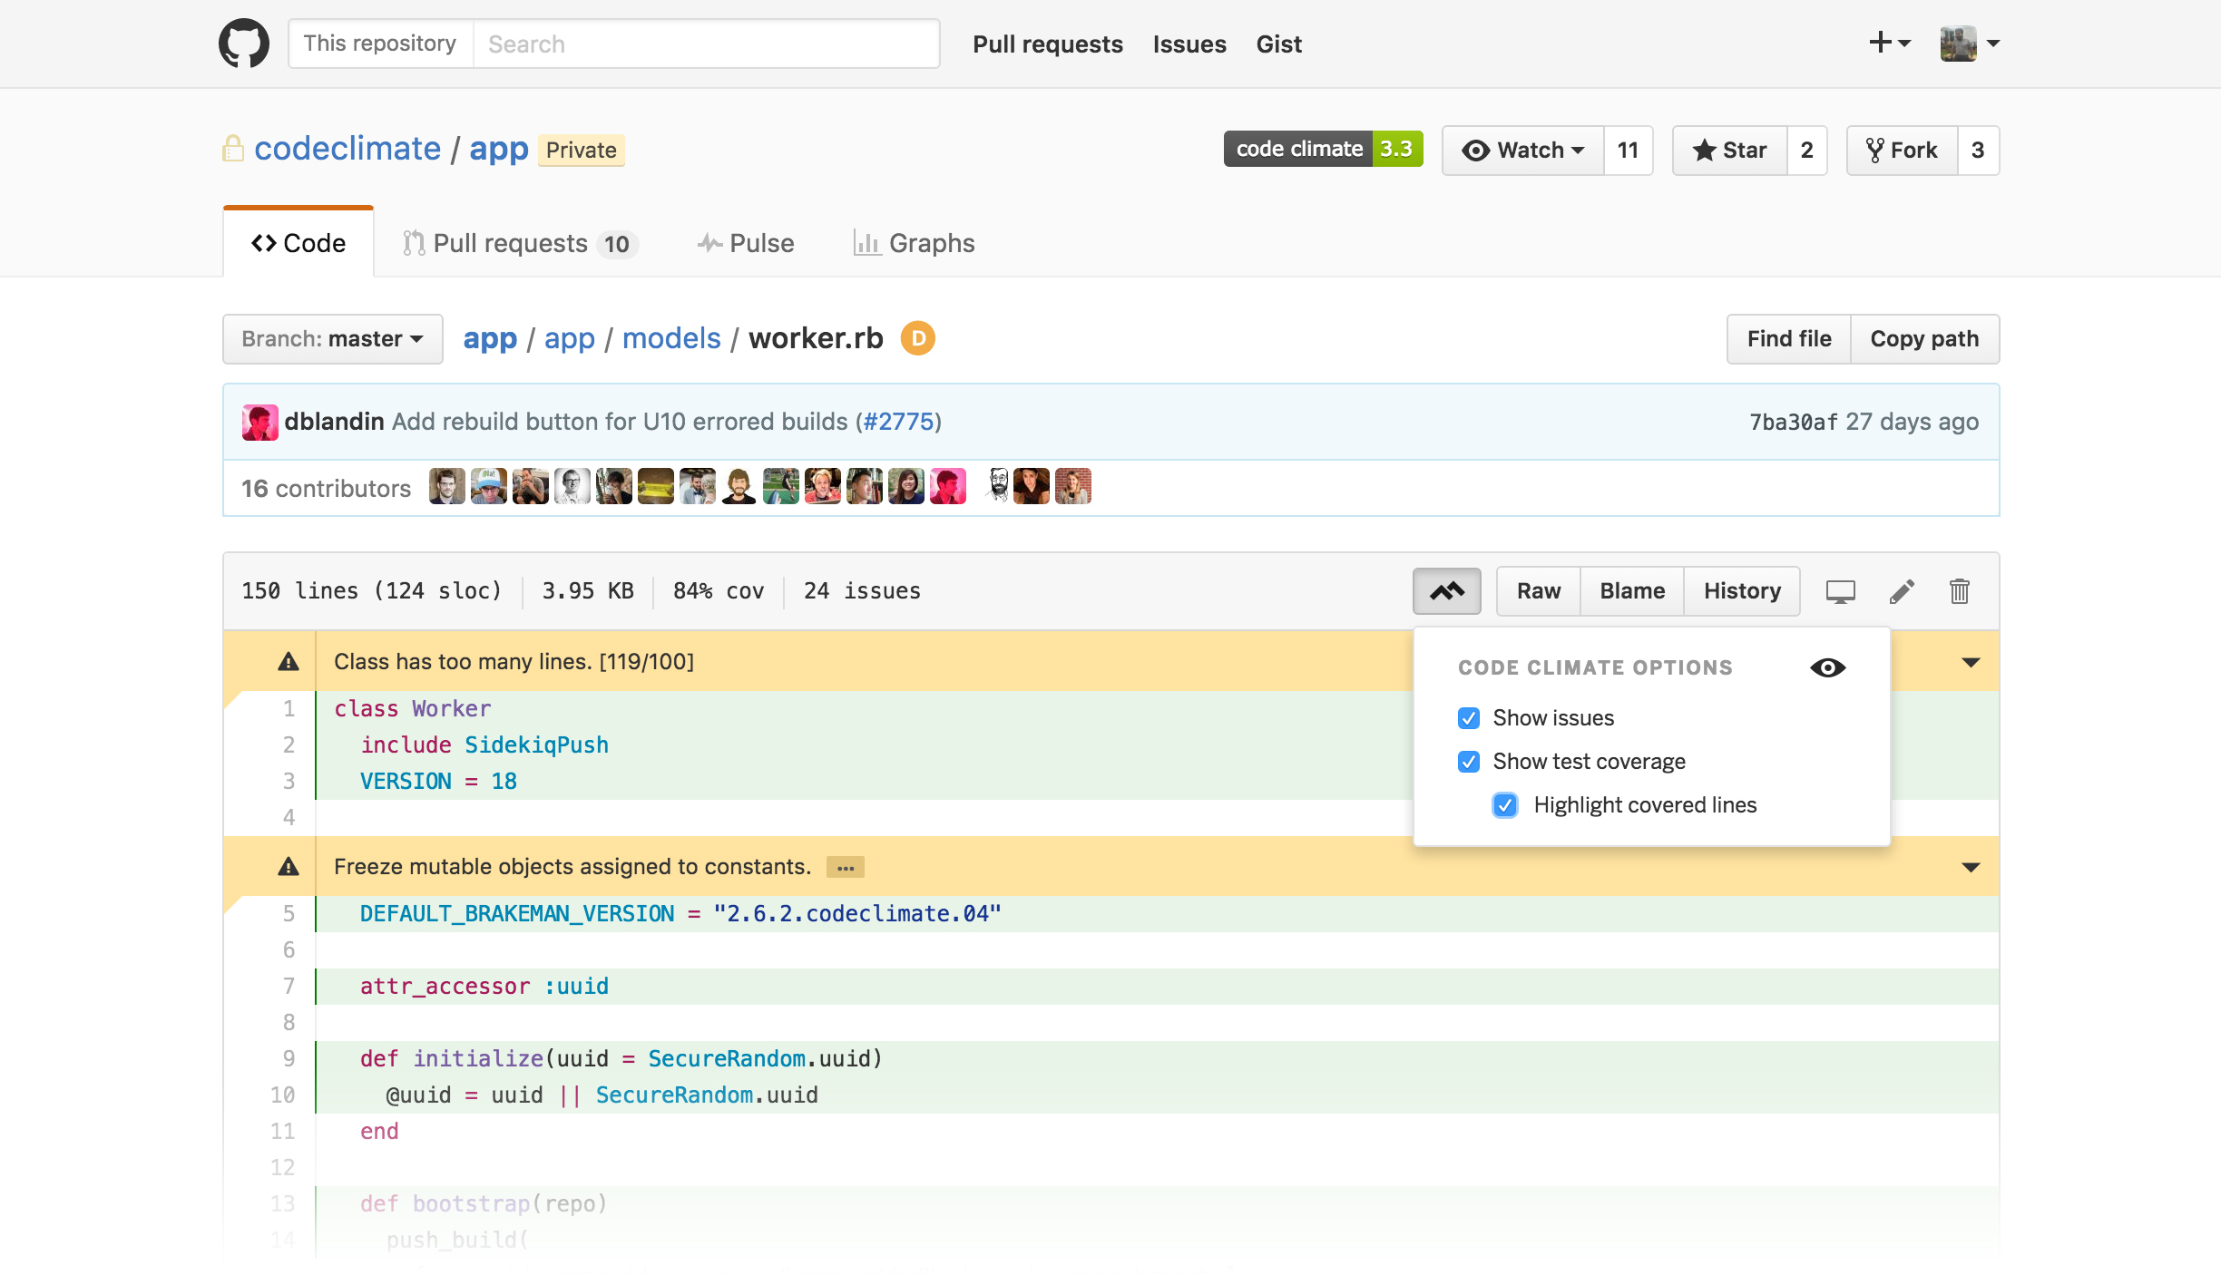Image resolution: width=2221 pixels, height=1275 pixels.
Task: Click the commit message Add rebuild button text
Action: [619, 422]
